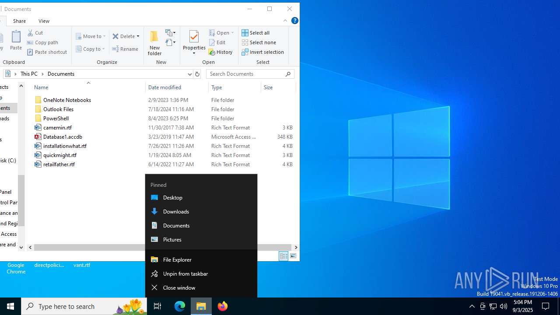
Task: Sort by the Name column header
Action: [x=88, y=87]
